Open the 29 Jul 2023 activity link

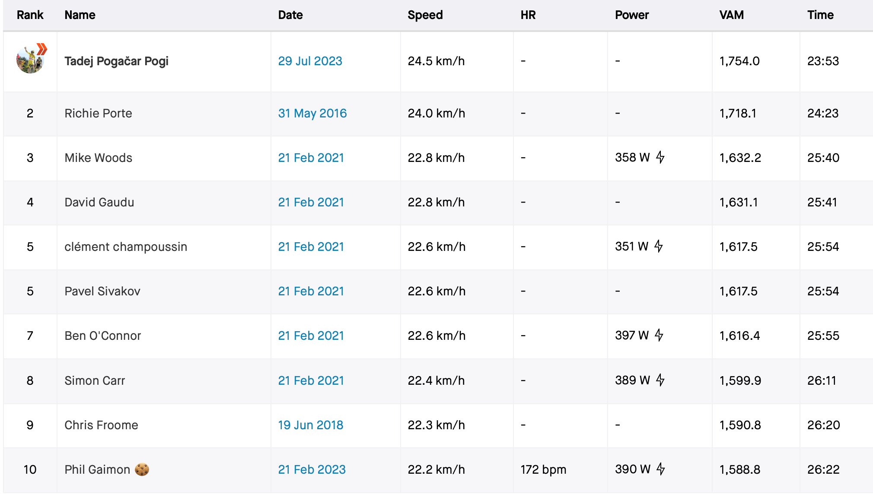(x=310, y=61)
